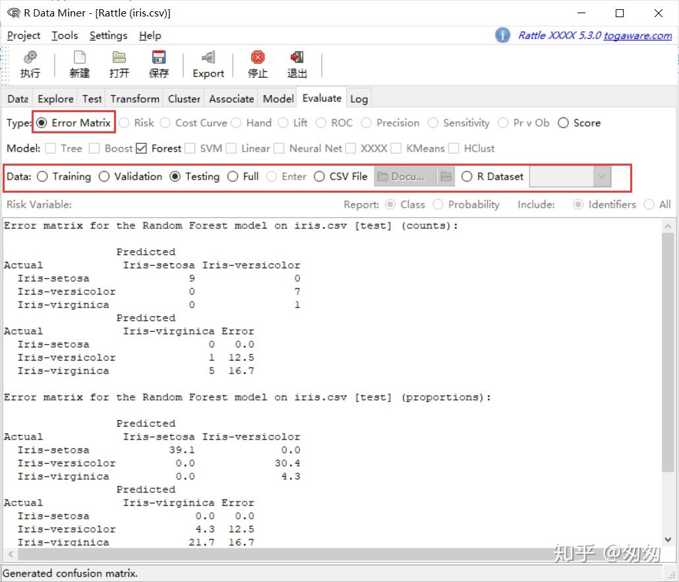The image size is (679, 582).
Task: Open the Project menu
Action: [23, 36]
